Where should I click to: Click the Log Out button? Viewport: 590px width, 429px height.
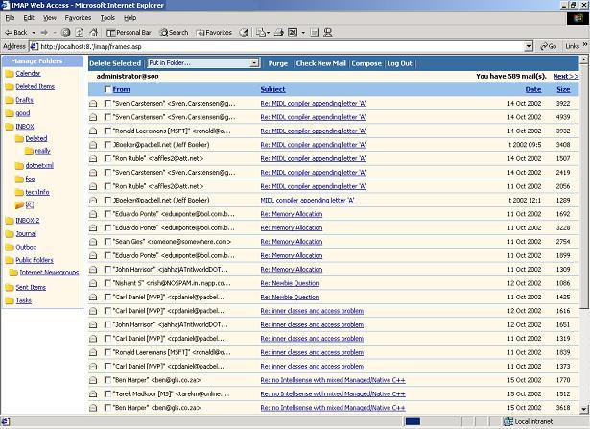(x=399, y=63)
